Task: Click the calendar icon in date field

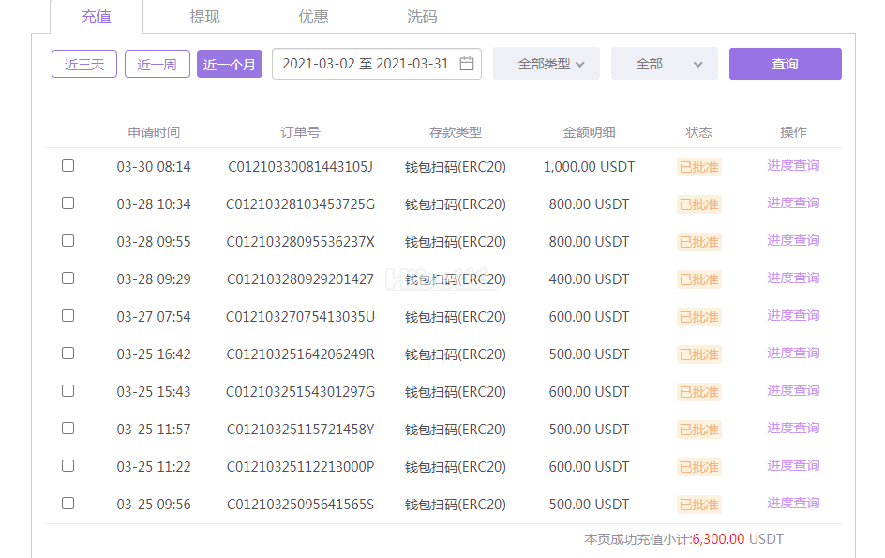Action: click(x=467, y=64)
